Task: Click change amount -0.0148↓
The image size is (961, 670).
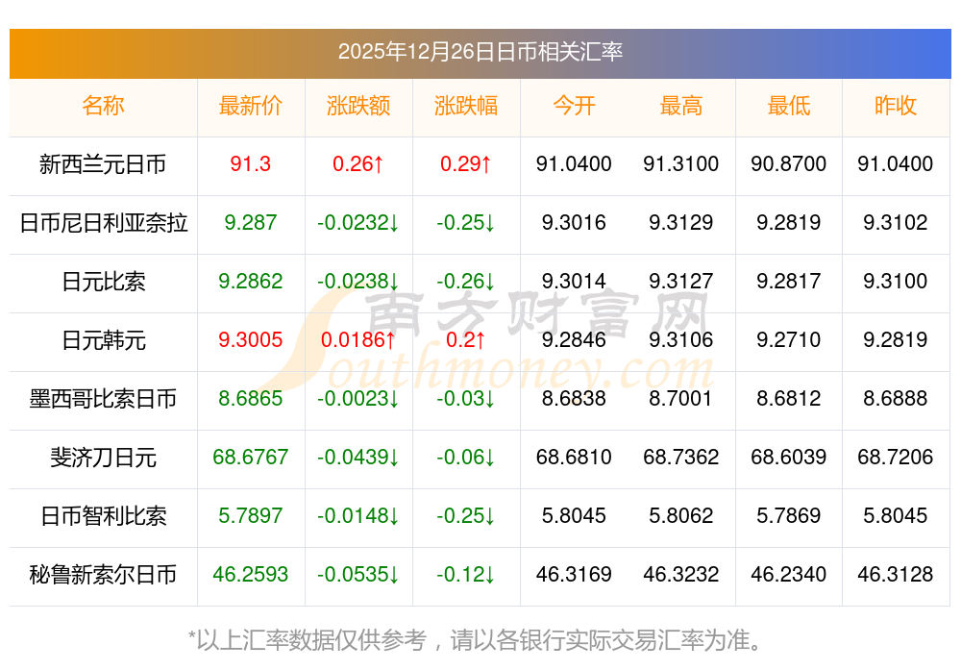Action: point(357,515)
